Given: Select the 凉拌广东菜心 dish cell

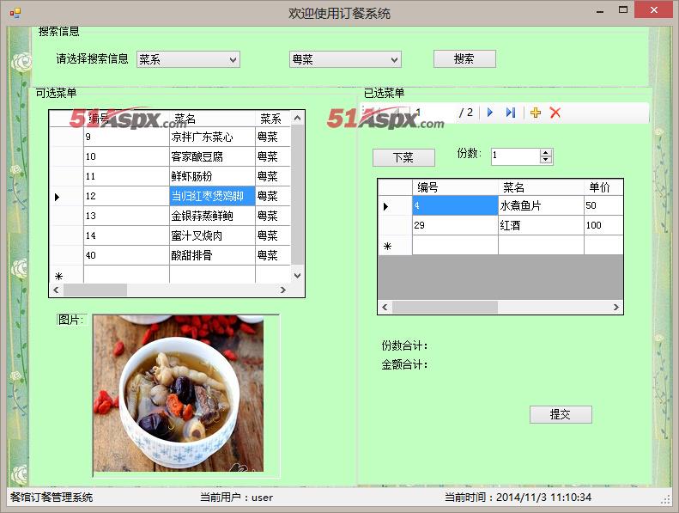Looking at the screenshot, I should point(212,137).
